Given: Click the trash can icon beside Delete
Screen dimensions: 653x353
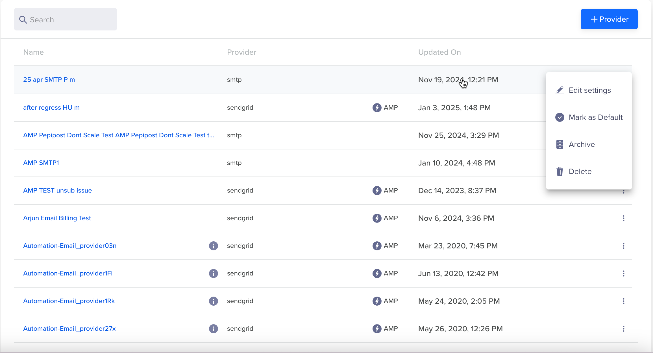Looking at the screenshot, I should click(560, 171).
